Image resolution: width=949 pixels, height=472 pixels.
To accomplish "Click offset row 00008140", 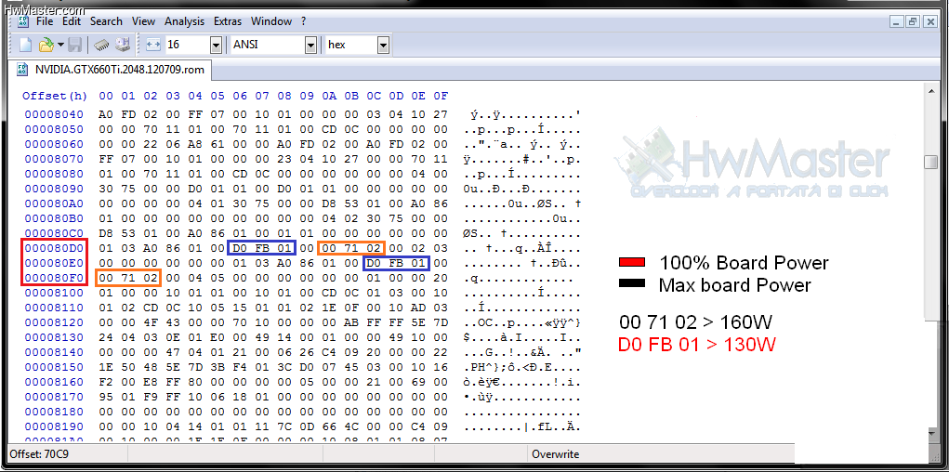I will point(54,352).
